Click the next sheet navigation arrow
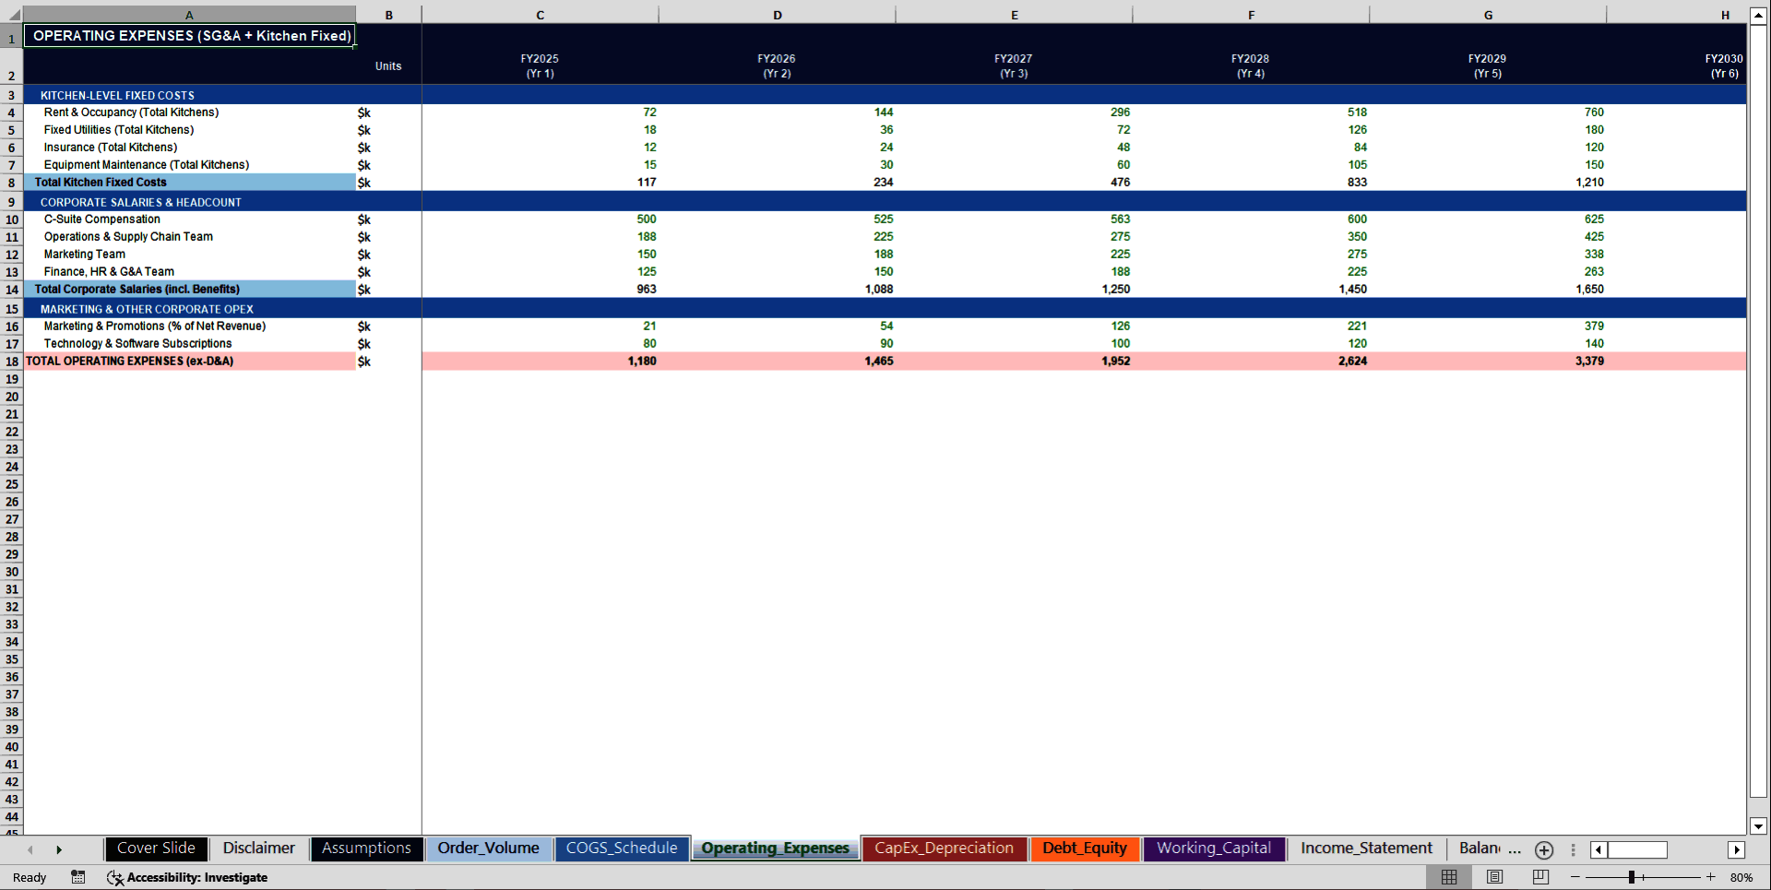This screenshot has height=890, width=1771. 59,849
